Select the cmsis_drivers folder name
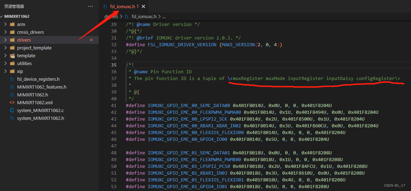 [x=30, y=32]
